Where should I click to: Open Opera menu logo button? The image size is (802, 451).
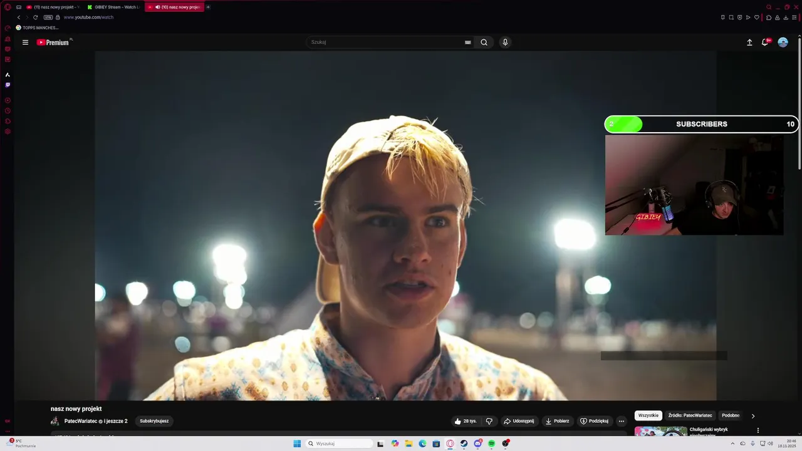(8, 7)
